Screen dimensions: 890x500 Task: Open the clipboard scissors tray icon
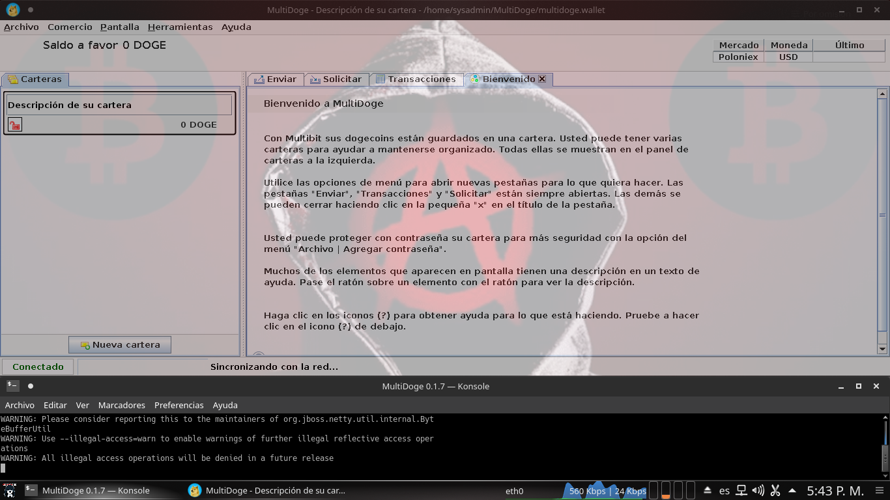point(775,490)
